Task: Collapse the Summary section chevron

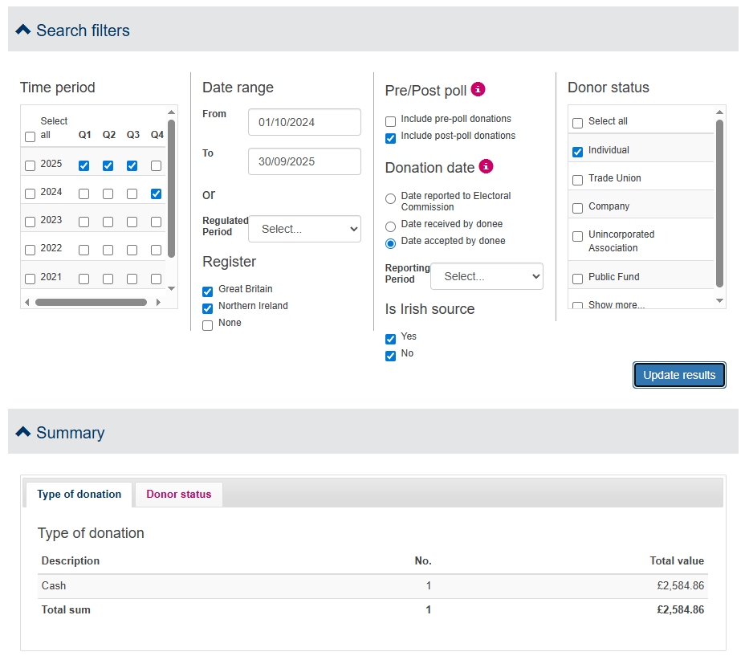Action: [x=23, y=432]
